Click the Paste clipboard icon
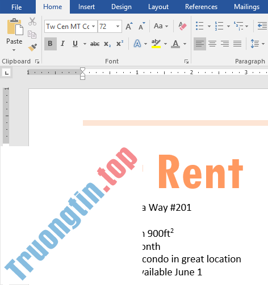This screenshot has height=285, width=268. (15, 27)
